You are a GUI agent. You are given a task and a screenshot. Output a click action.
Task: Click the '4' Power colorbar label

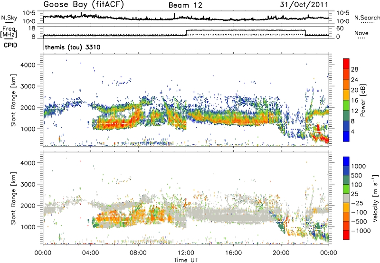pyautogui.click(x=353, y=131)
